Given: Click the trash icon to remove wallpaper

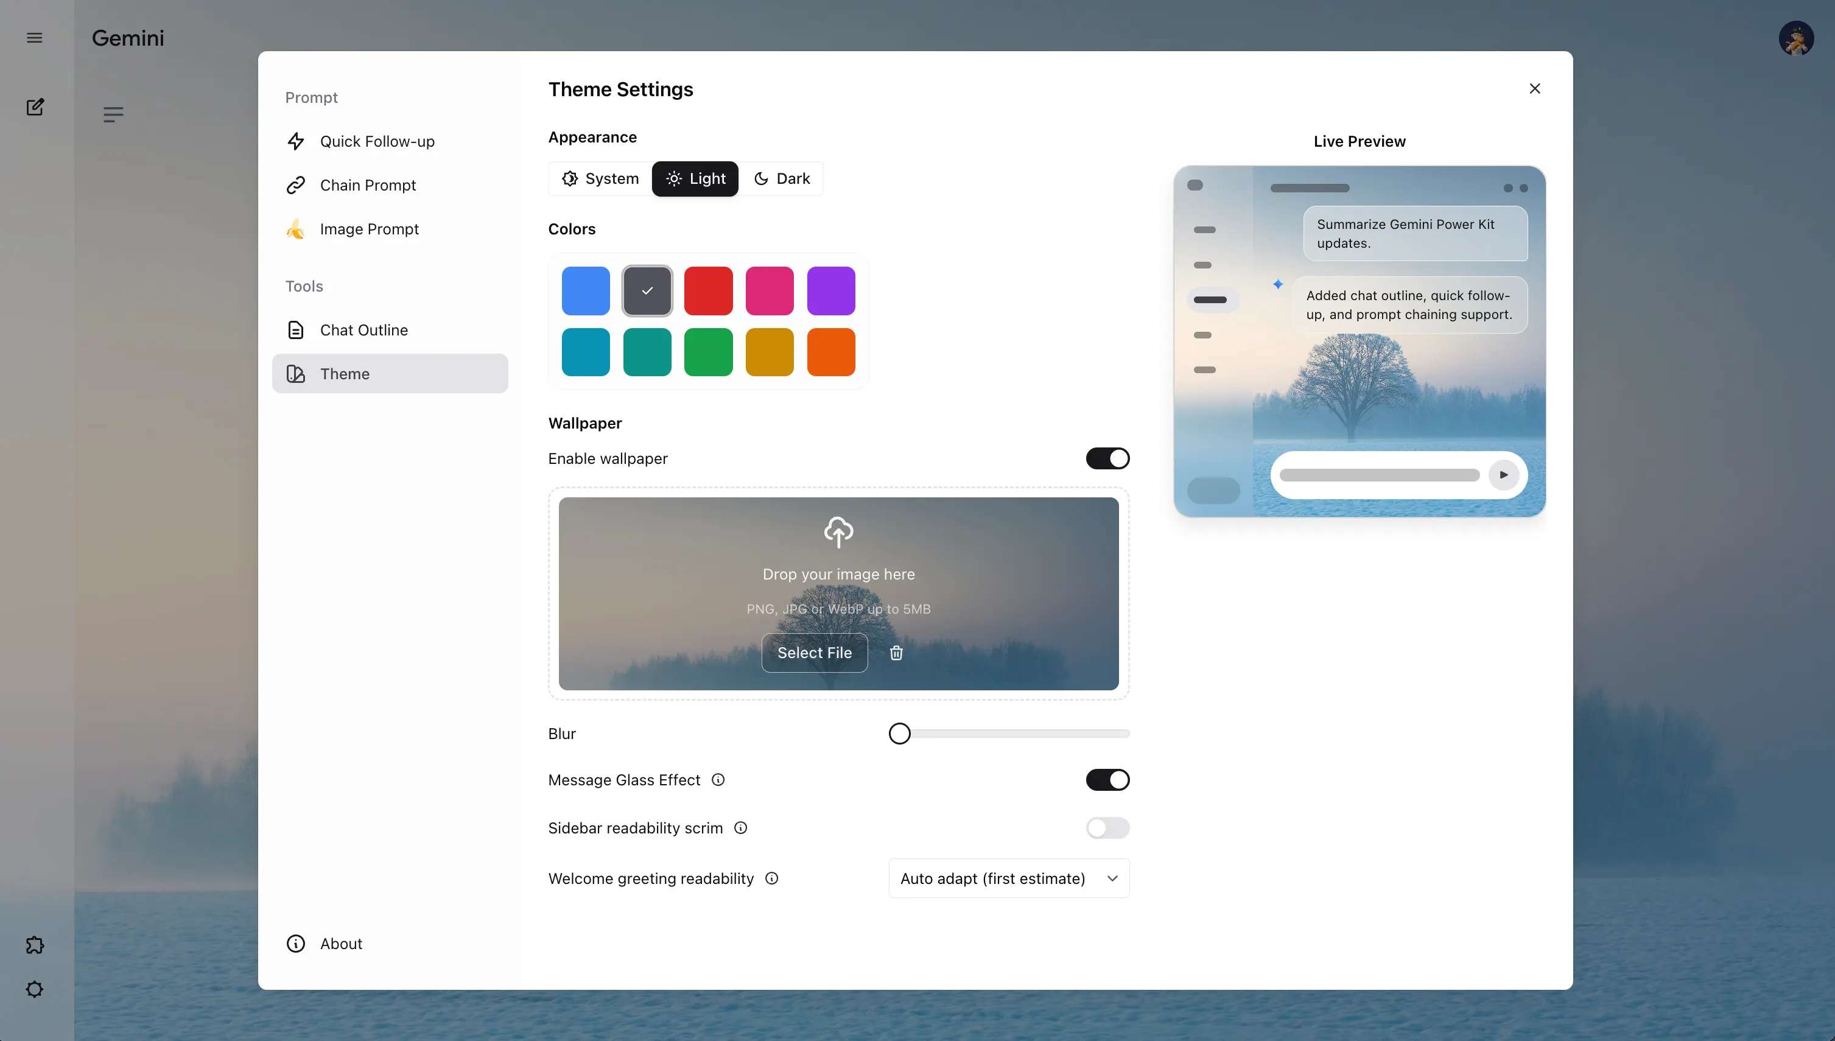Looking at the screenshot, I should tap(896, 653).
